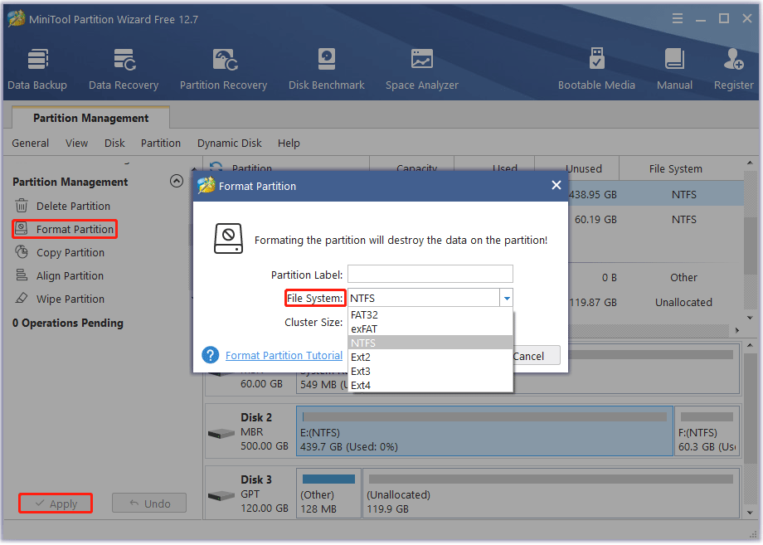Select the Unallocated 119.87 GB row
763x545 pixels.
655,302
